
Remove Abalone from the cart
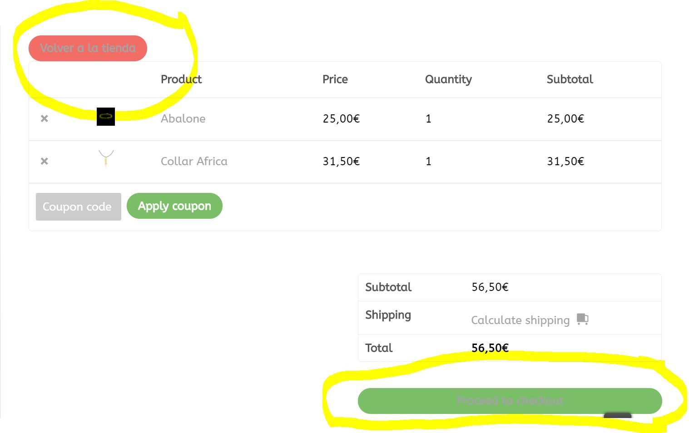coord(45,118)
